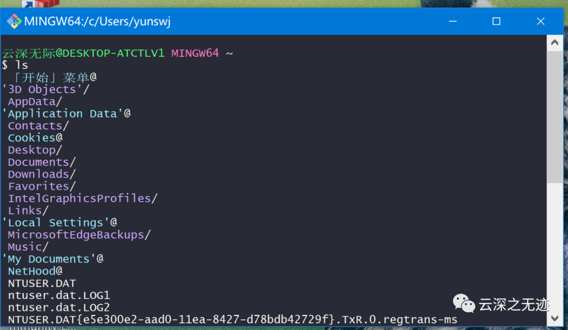Maximize the MINGW64 terminal window

click(x=496, y=22)
